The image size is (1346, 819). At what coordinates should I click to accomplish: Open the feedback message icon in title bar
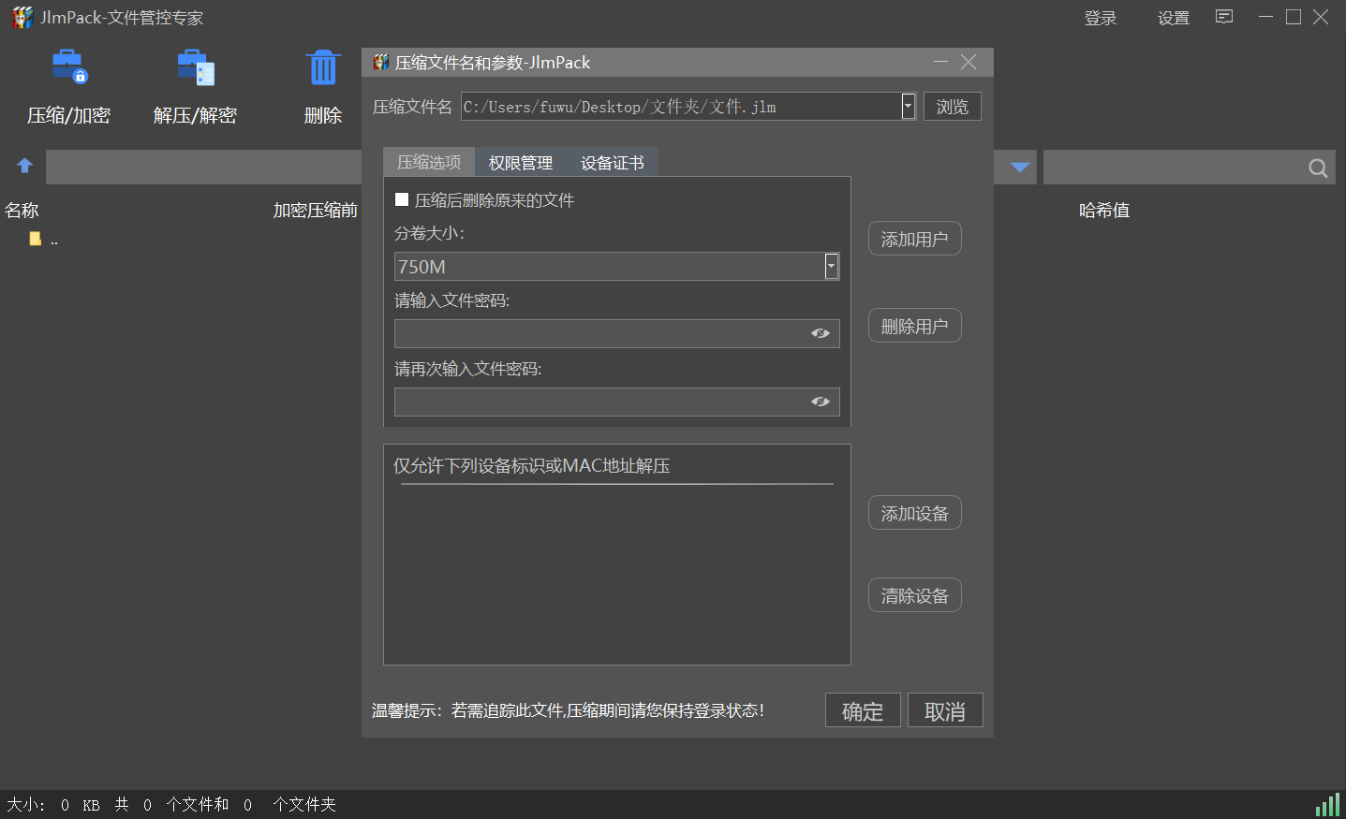(1224, 17)
